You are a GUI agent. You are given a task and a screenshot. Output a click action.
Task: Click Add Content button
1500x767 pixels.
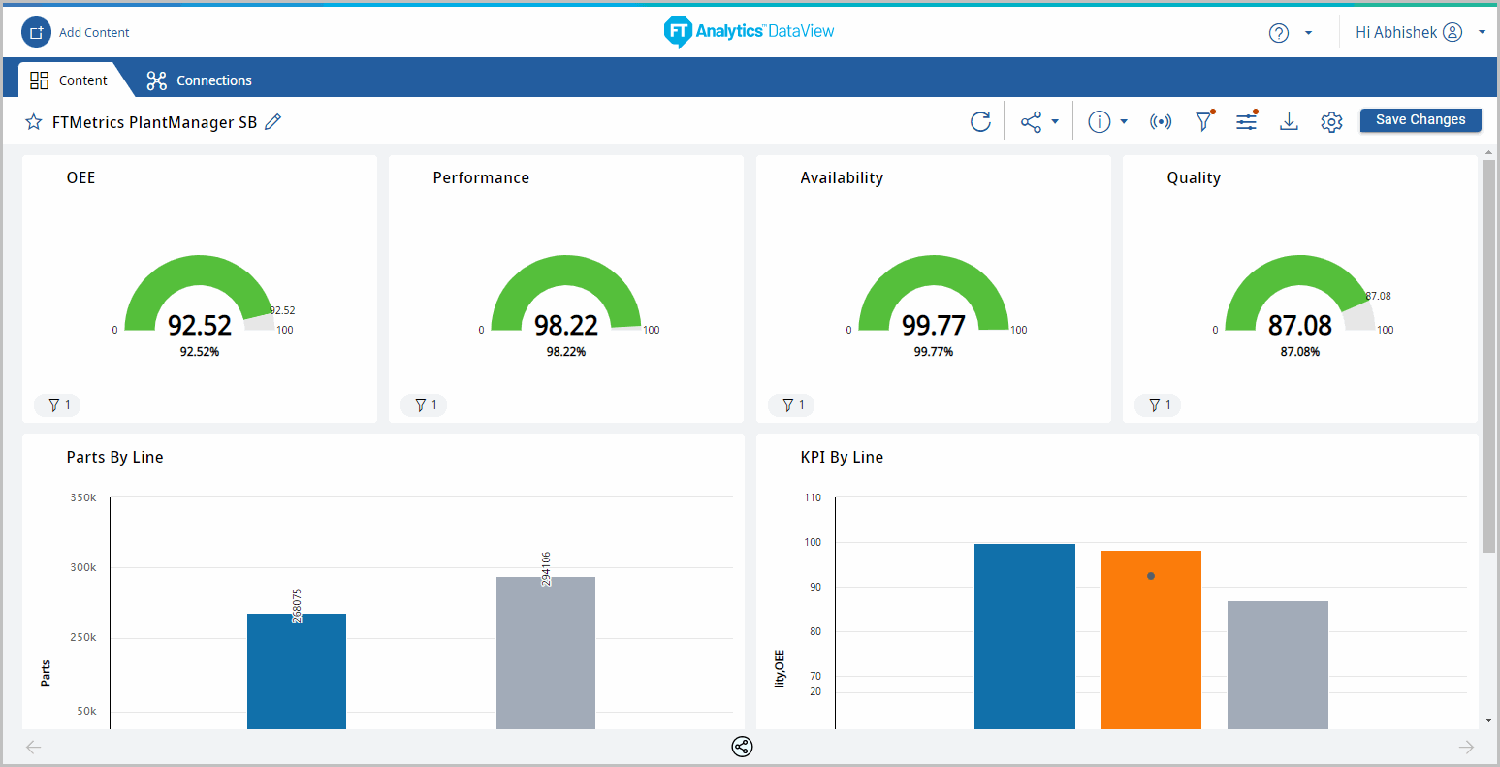pos(76,32)
